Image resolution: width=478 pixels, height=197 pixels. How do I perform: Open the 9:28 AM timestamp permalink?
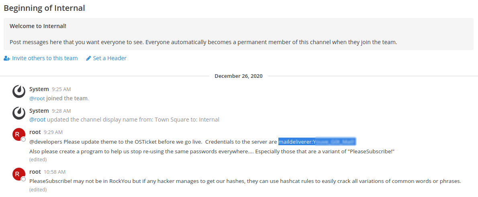(61, 111)
